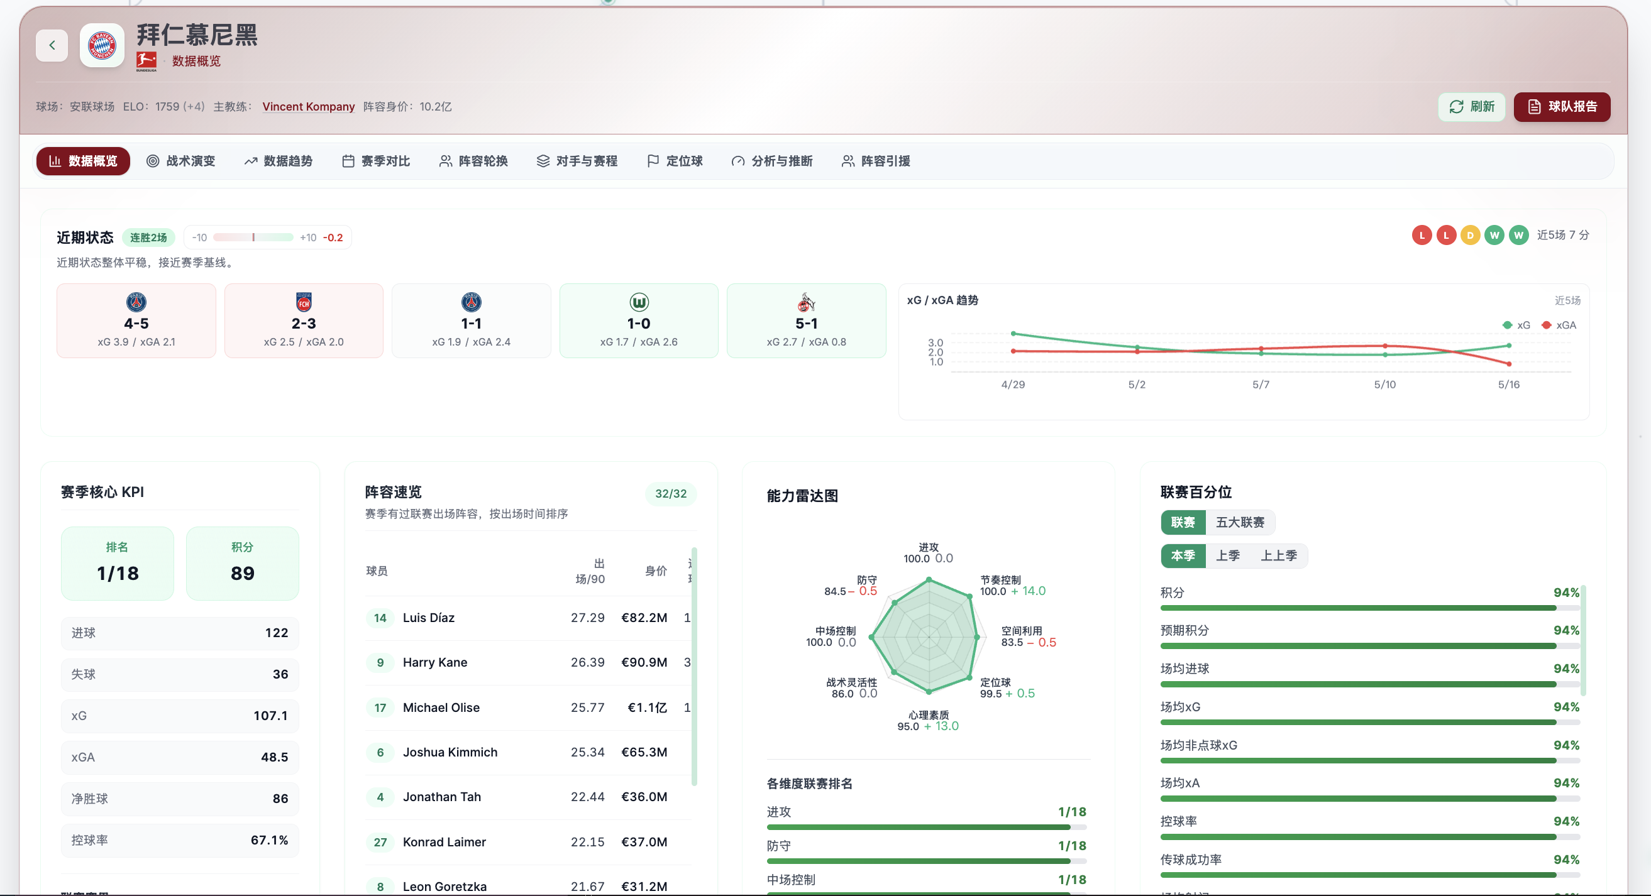Click the layers icon beside 对手与赛程
The image size is (1651, 896).
(x=543, y=161)
